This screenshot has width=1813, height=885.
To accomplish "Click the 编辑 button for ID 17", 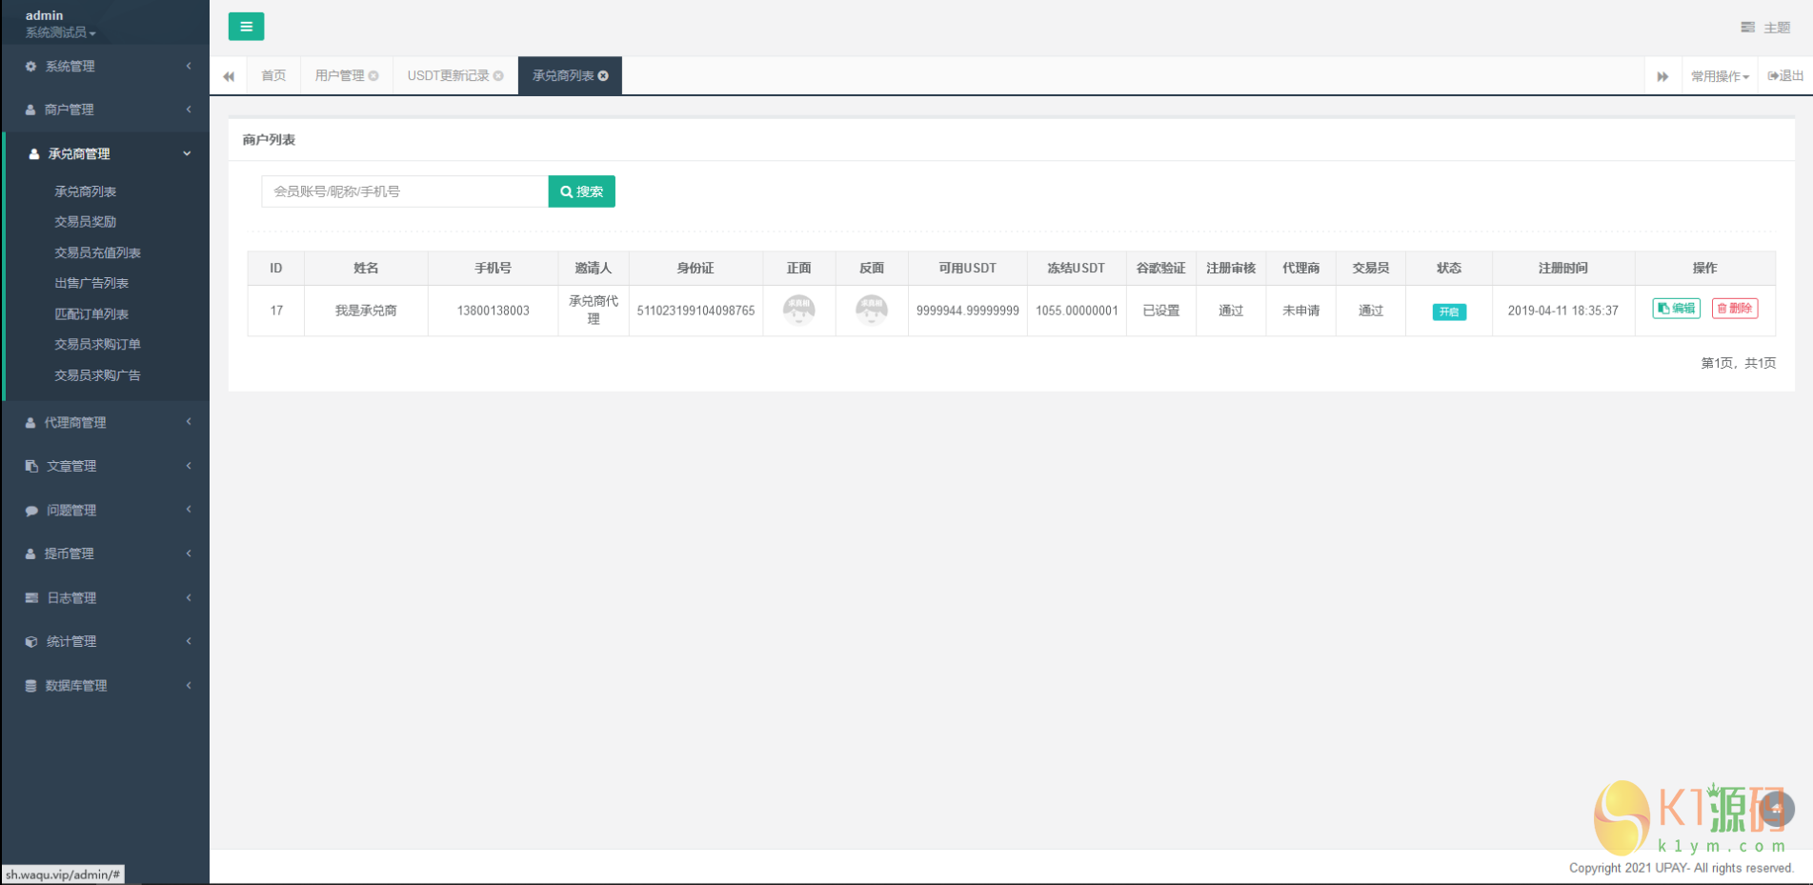I will click(1676, 309).
